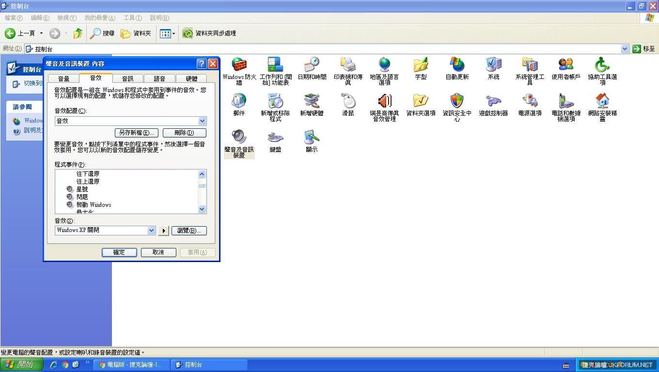This screenshot has height=372, width=659.
Task: Open the Windows 防火牆 firewall icon
Action: click(x=239, y=65)
